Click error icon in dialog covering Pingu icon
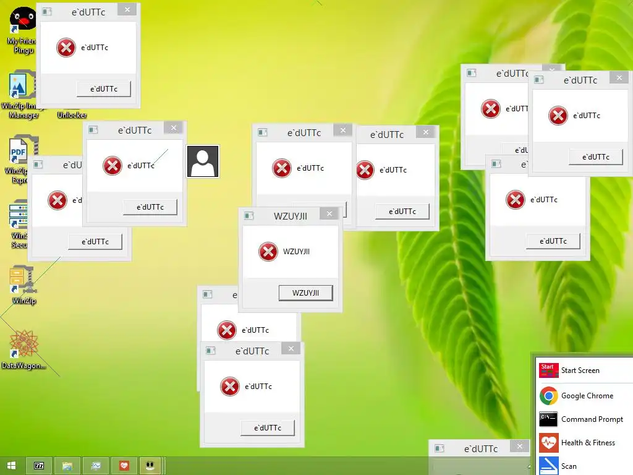 [66, 48]
